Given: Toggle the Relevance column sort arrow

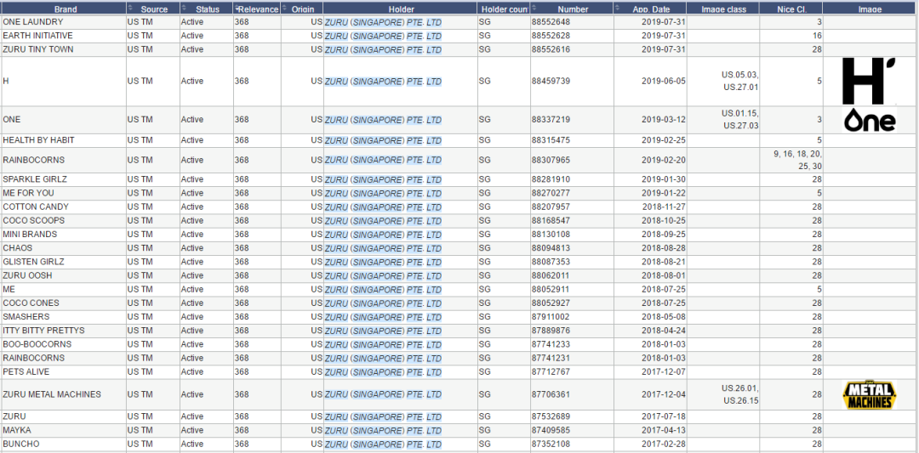Looking at the screenshot, I should [x=237, y=8].
